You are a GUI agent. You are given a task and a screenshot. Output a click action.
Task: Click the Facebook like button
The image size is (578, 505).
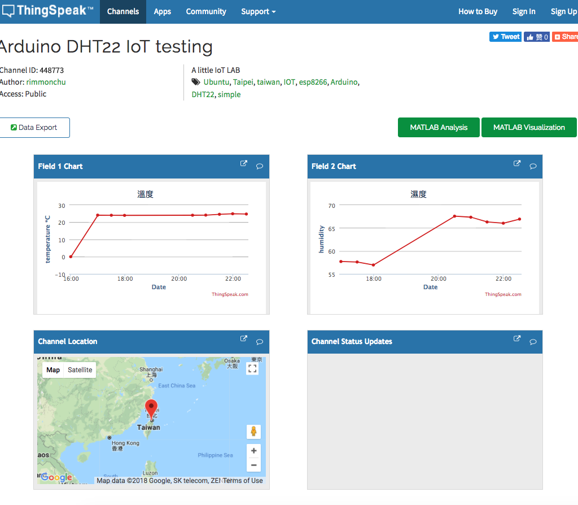[537, 37]
